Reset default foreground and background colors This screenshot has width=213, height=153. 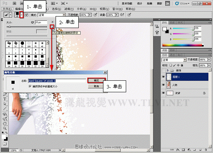3,133
